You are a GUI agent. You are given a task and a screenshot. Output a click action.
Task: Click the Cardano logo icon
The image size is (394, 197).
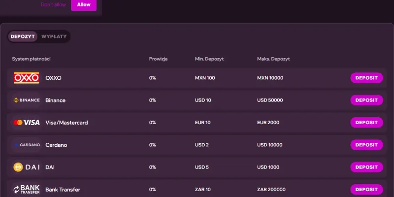tap(27, 145)
